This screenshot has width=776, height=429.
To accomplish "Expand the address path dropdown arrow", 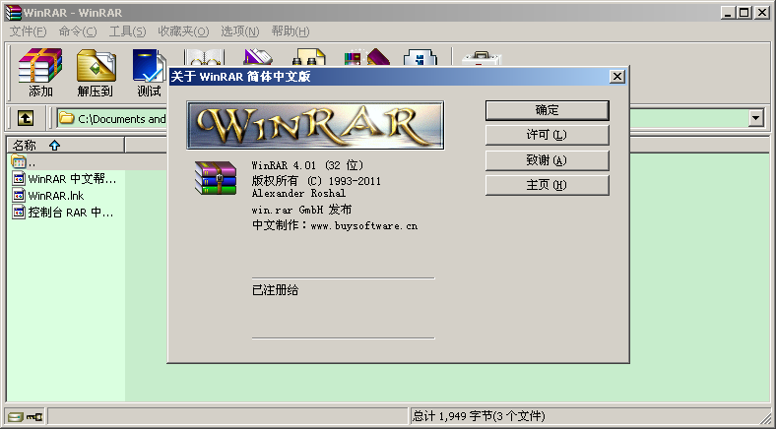I will click(756, 118).
